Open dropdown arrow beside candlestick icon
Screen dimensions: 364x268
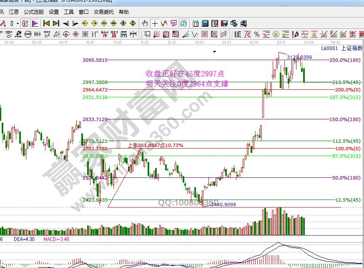18,23
